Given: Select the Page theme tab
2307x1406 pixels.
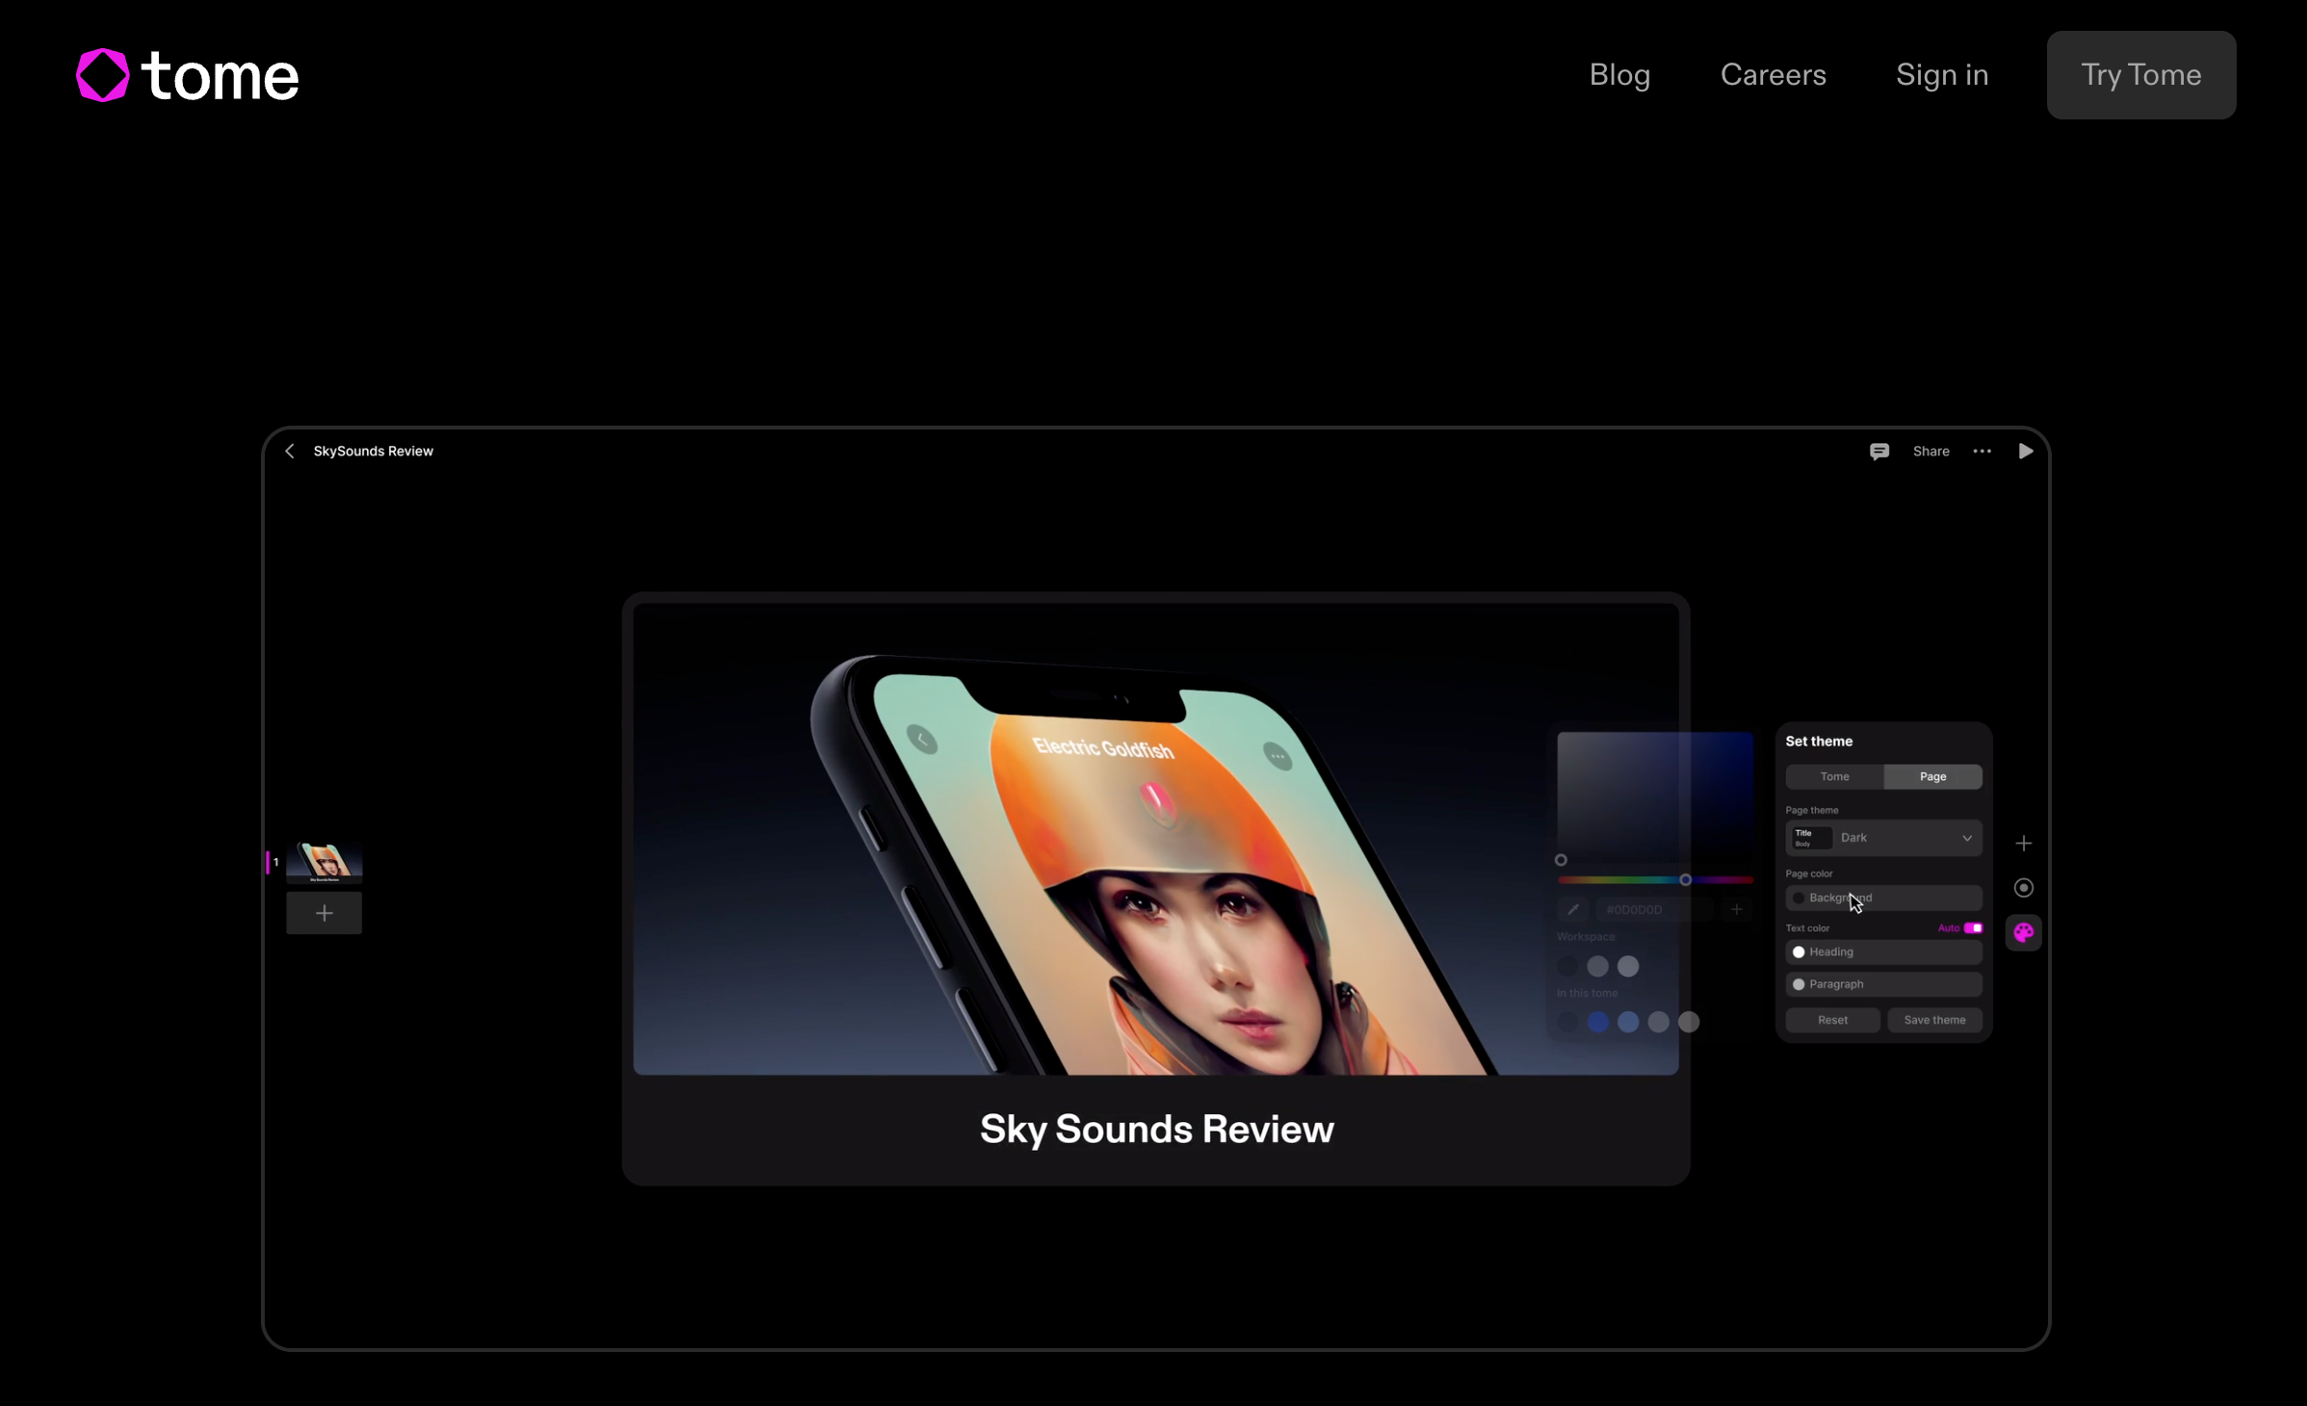Looking at the screenshot, I should (1932, 776).
